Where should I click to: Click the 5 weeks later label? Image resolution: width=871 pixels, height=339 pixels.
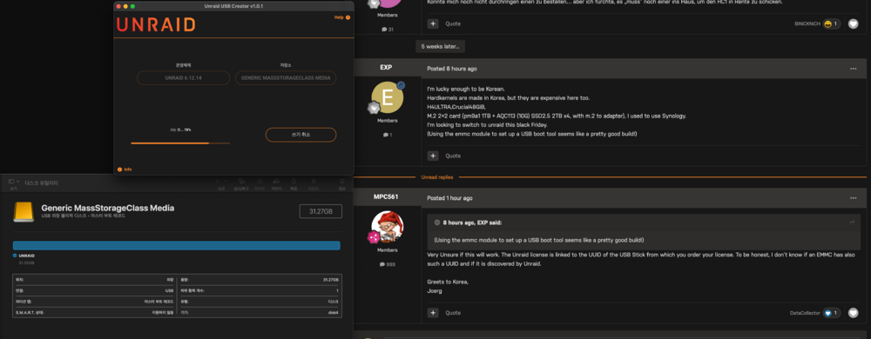click(x=440, y=47)
